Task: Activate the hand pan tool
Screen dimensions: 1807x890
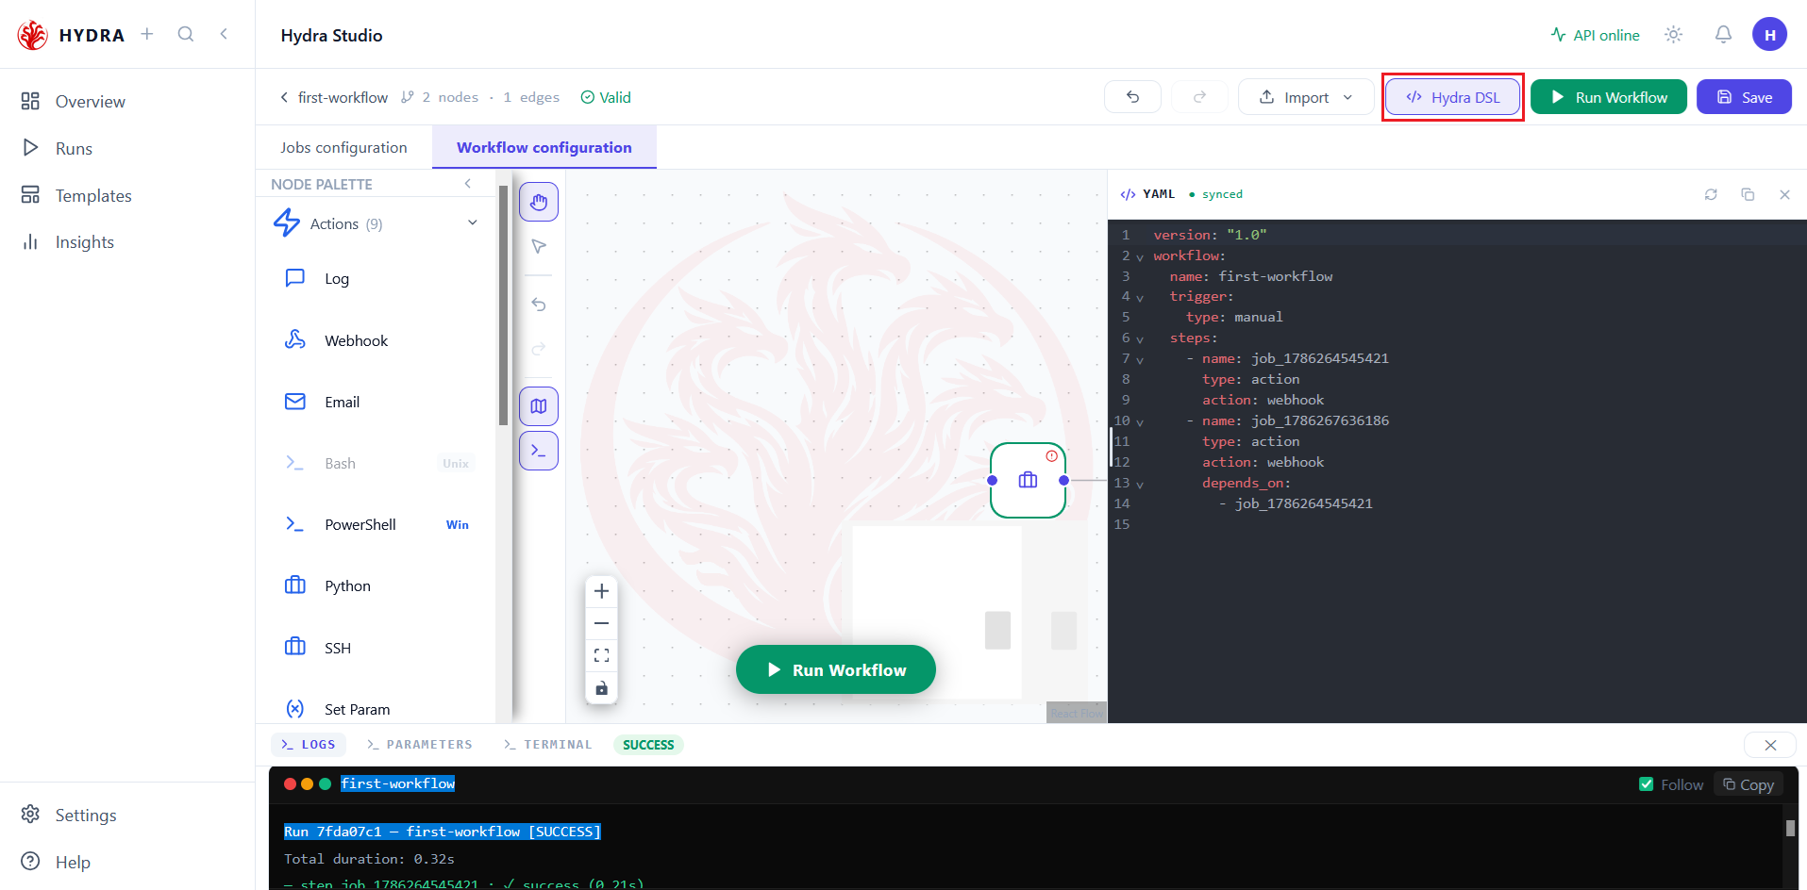Action: click(x=539, y=202)
